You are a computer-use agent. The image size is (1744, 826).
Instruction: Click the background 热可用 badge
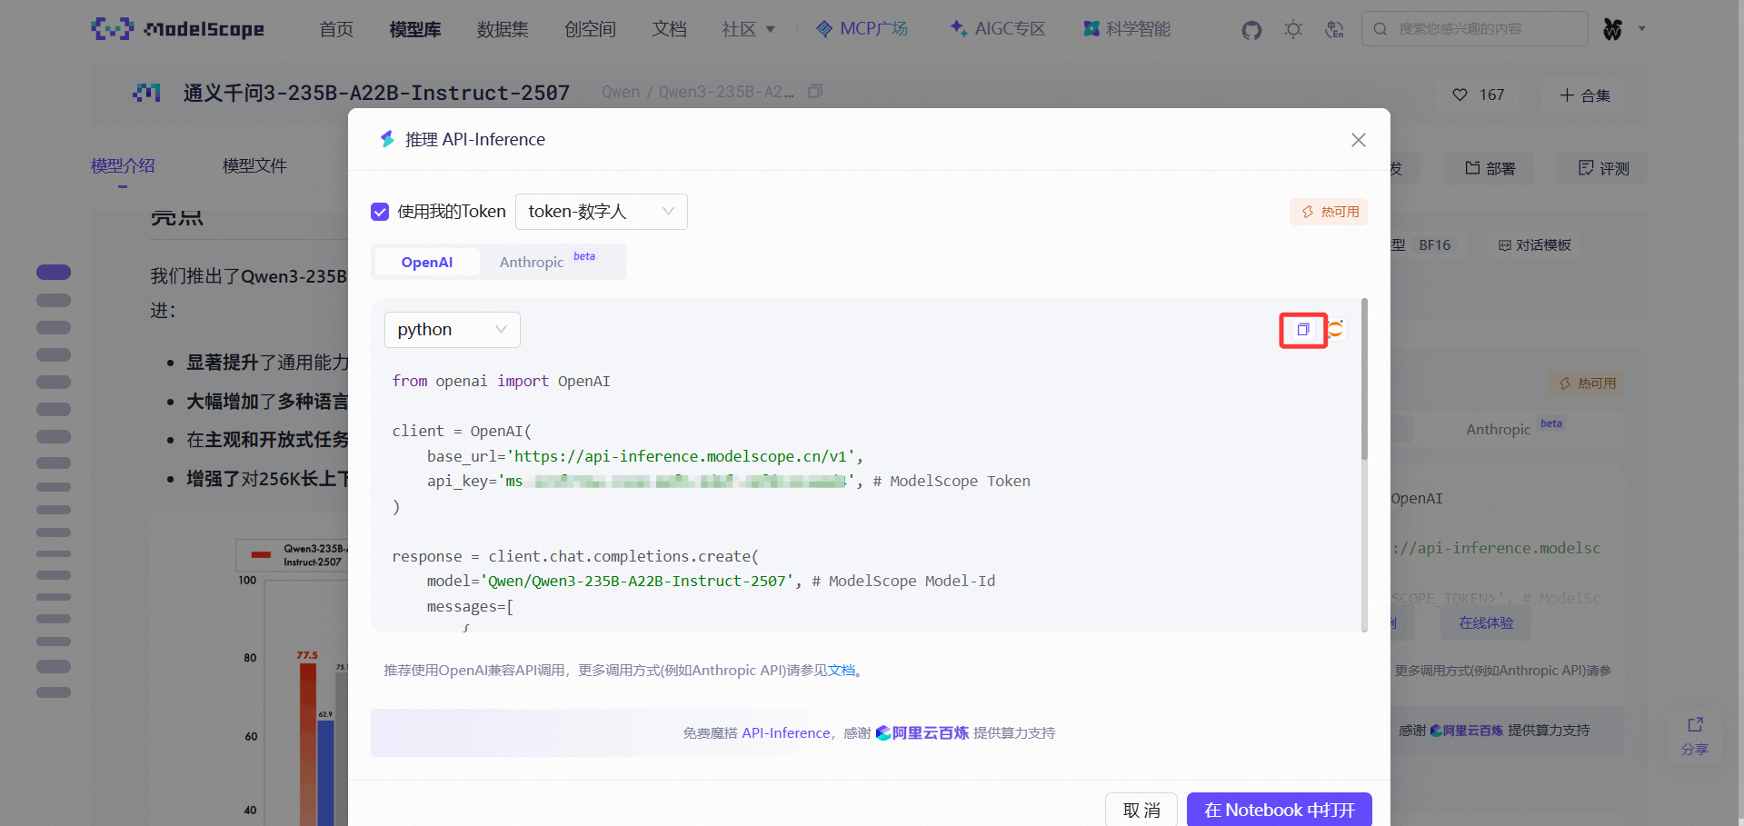[x=1587, y=383]
